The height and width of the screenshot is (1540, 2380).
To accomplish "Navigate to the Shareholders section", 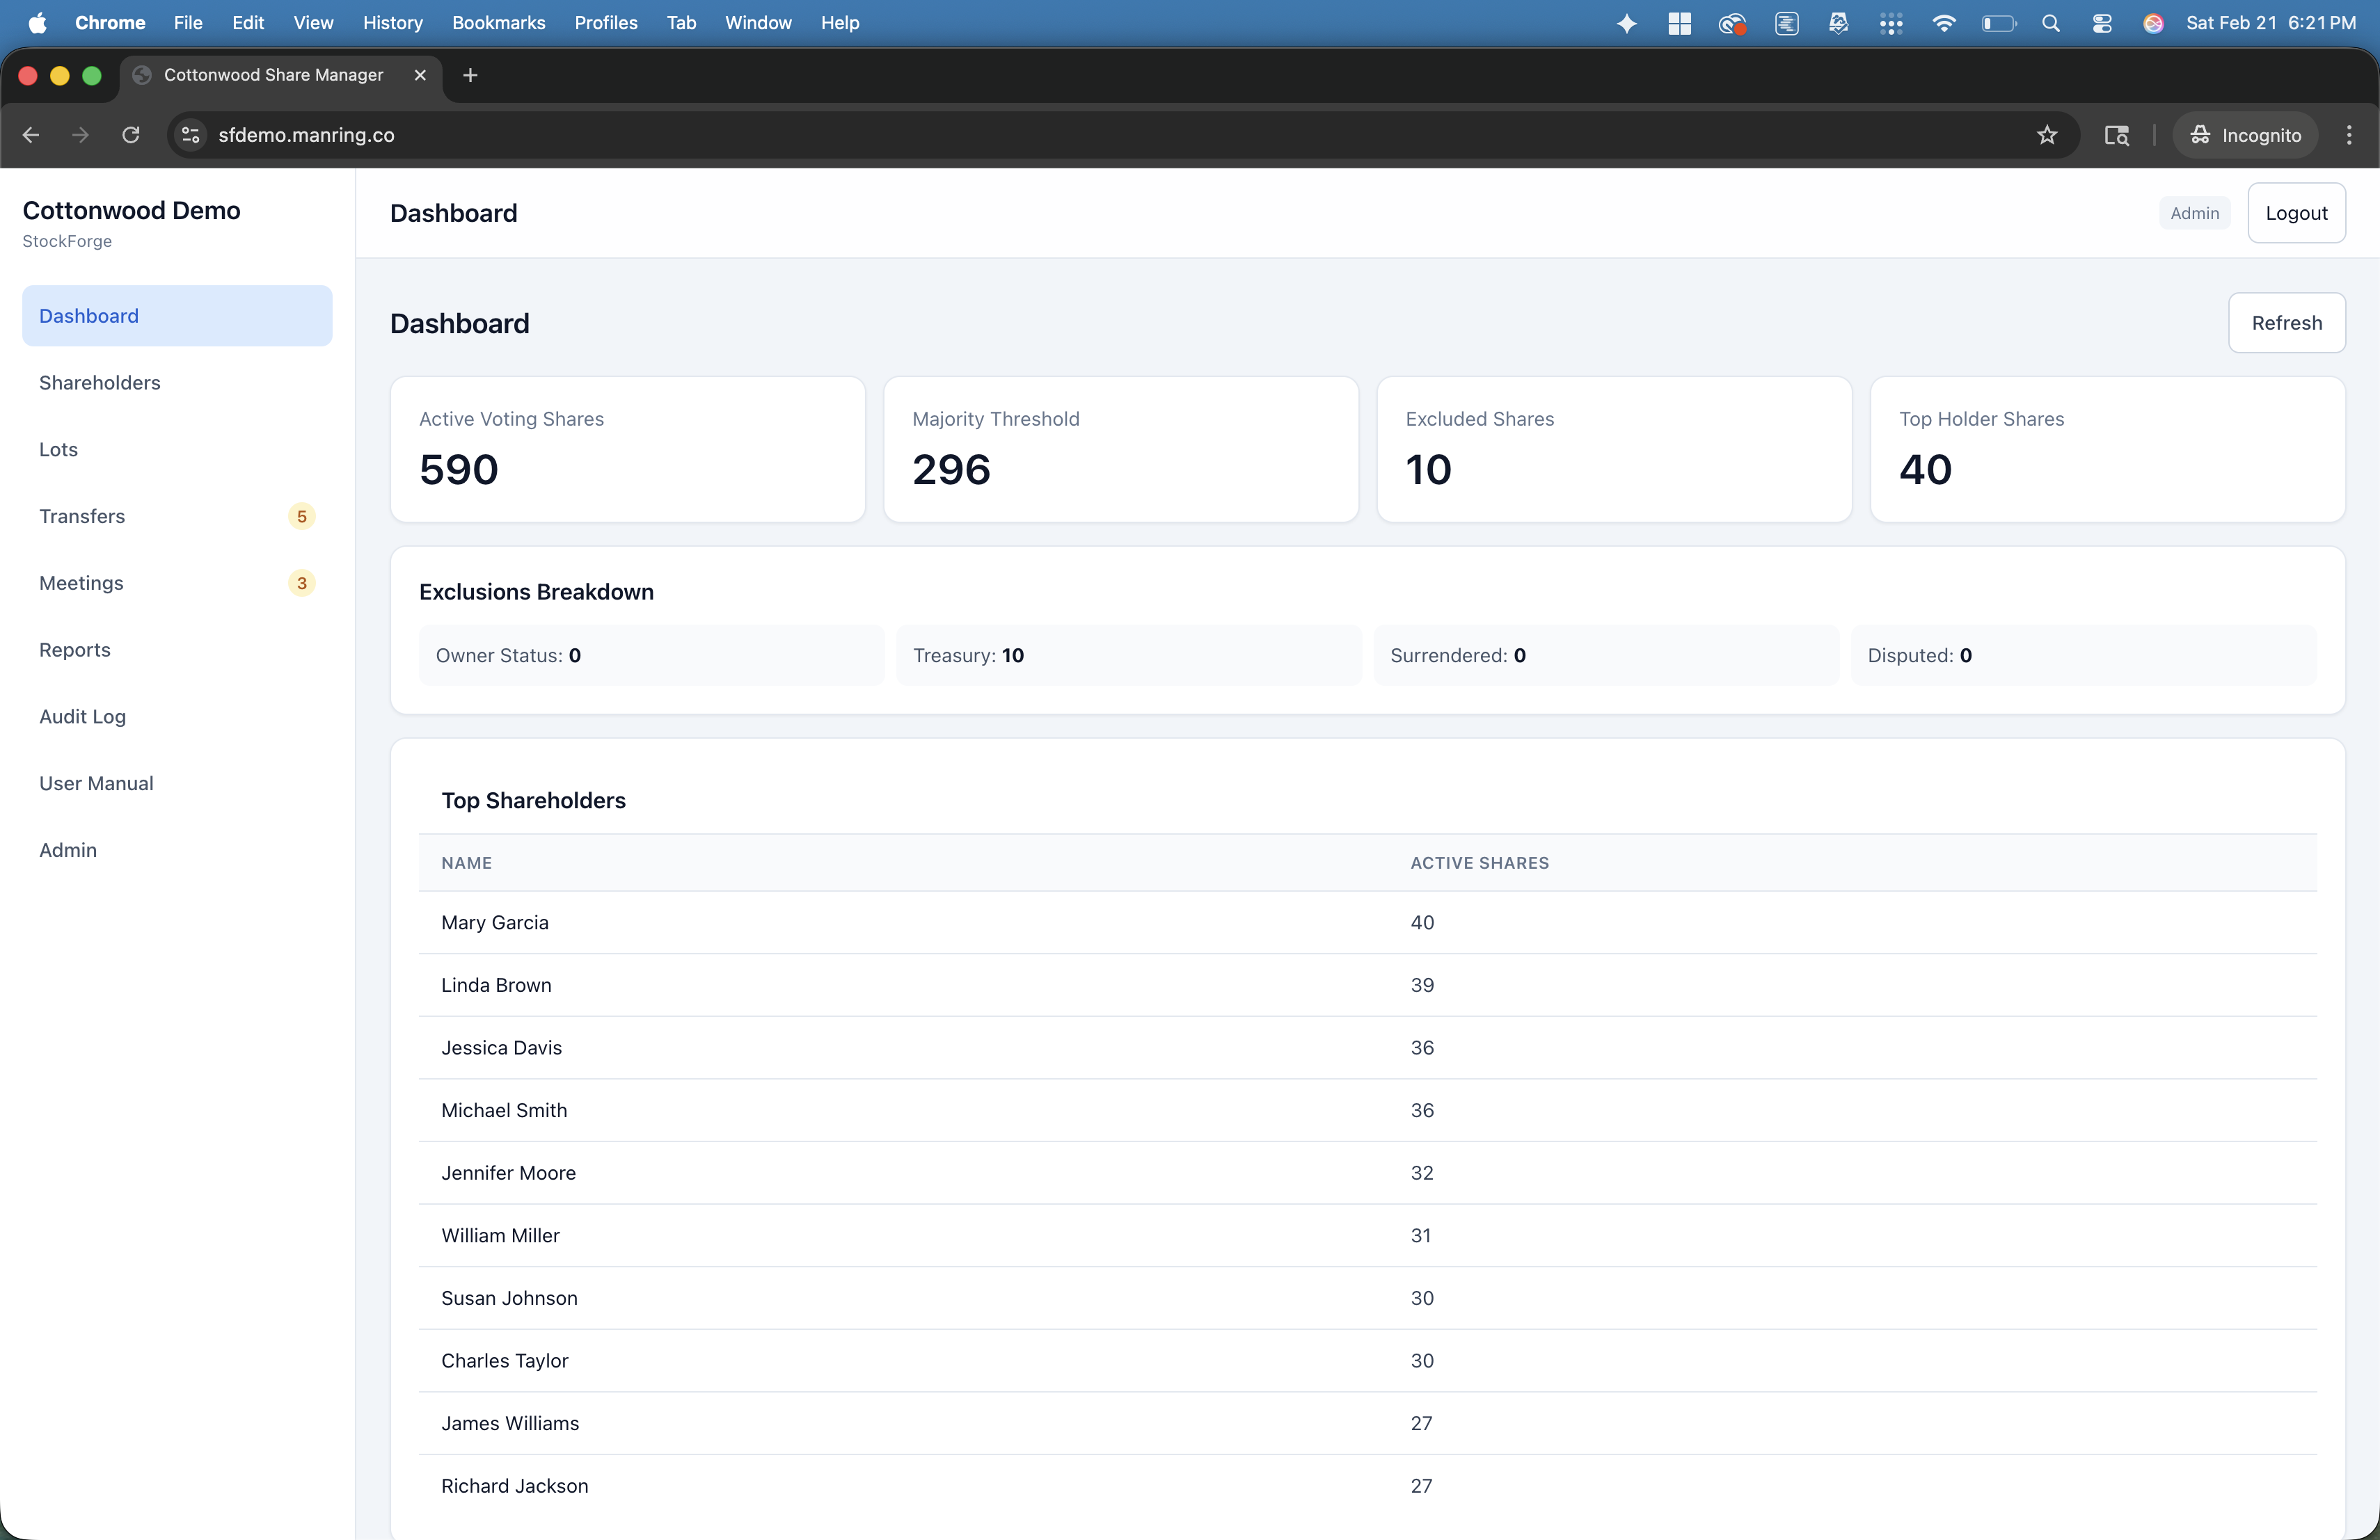I will point(99,383).
